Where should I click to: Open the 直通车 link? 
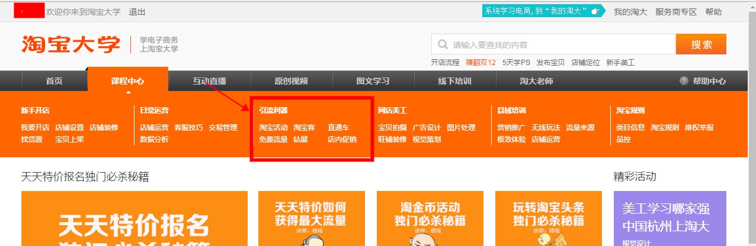338,127
